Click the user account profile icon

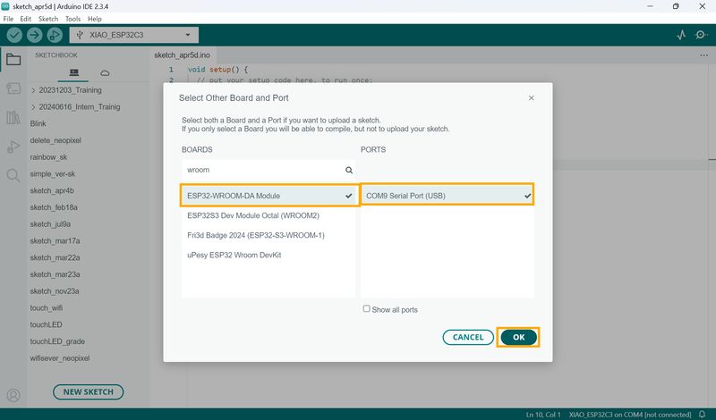point(13,395)
